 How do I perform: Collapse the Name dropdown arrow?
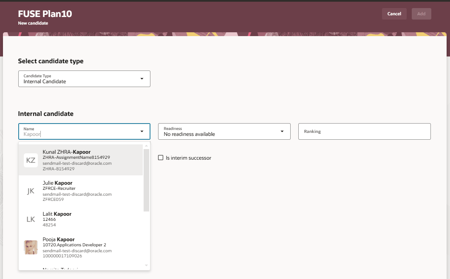click(x=142, y=131)
